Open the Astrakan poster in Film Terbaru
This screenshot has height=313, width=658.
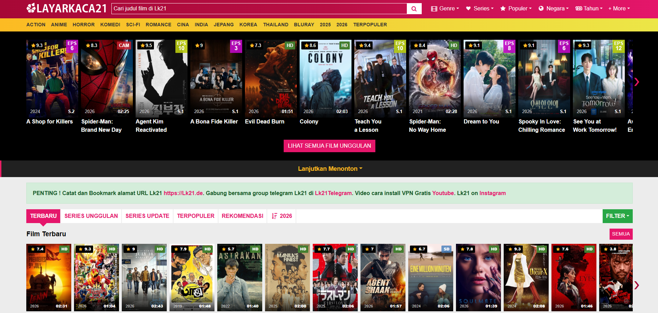pos(240,277)
